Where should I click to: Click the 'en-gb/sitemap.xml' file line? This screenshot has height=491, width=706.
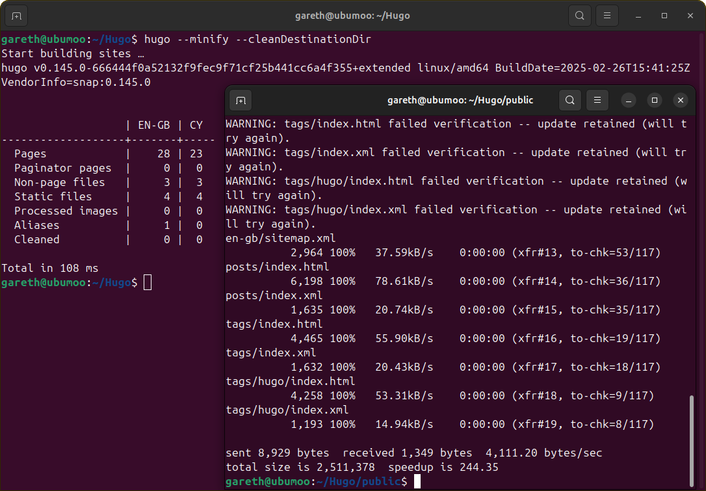coord(280,238)
